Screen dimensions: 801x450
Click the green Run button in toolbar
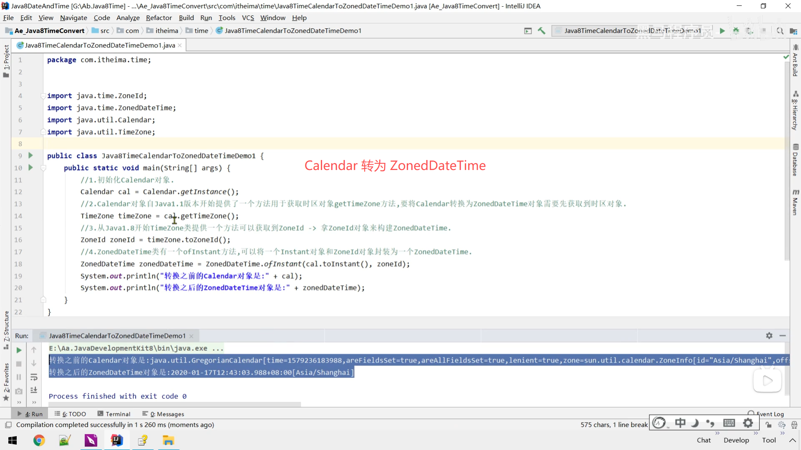click(722, 31)
